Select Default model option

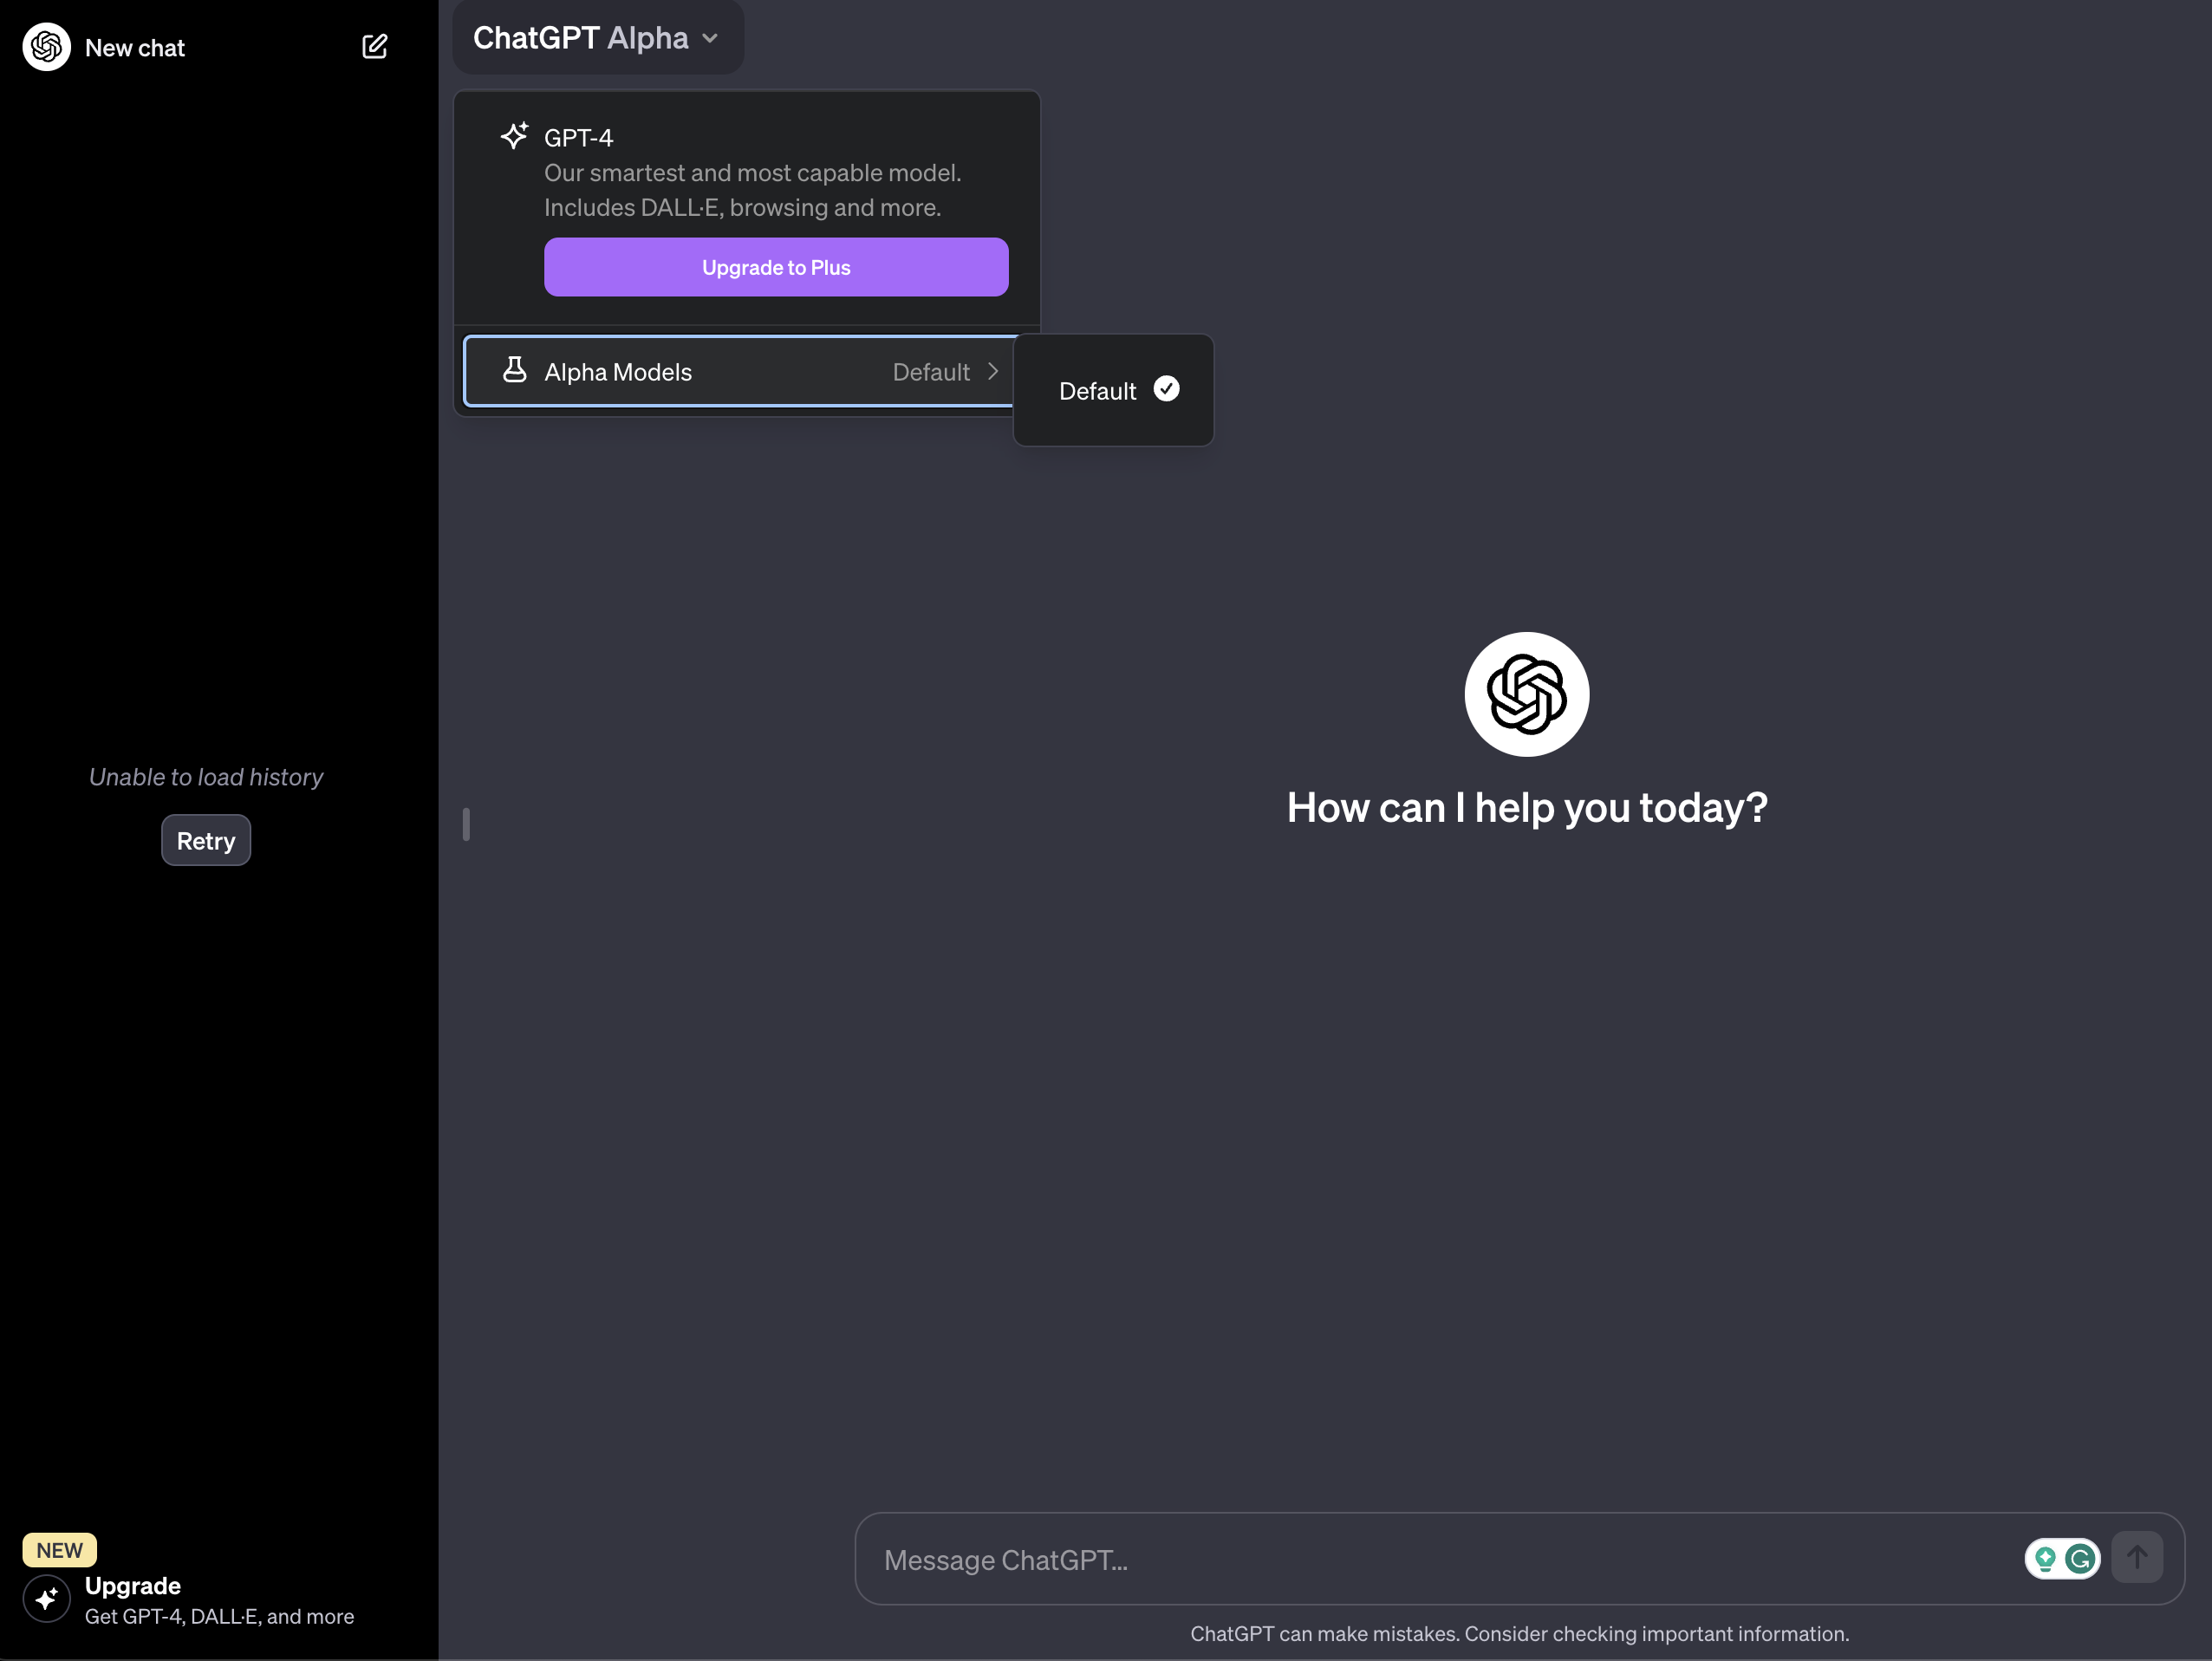(x=1111, y=389)
